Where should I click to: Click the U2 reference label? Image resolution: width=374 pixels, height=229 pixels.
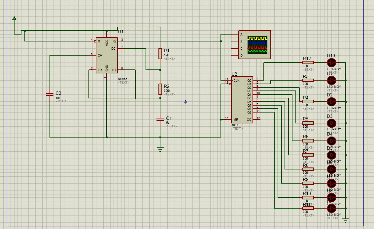click(x=234, y=74)
